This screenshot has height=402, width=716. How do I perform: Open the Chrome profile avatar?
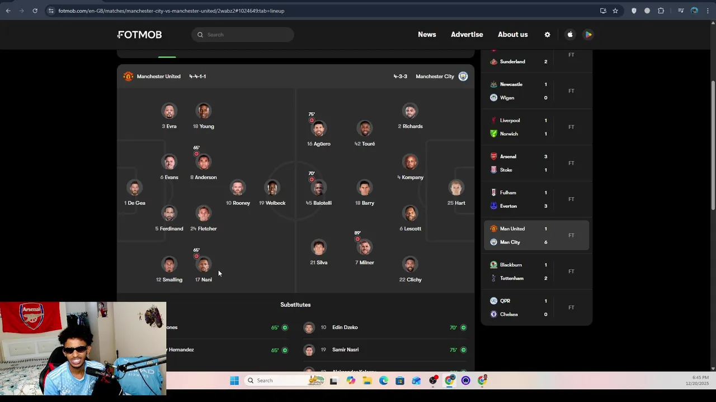694,11
